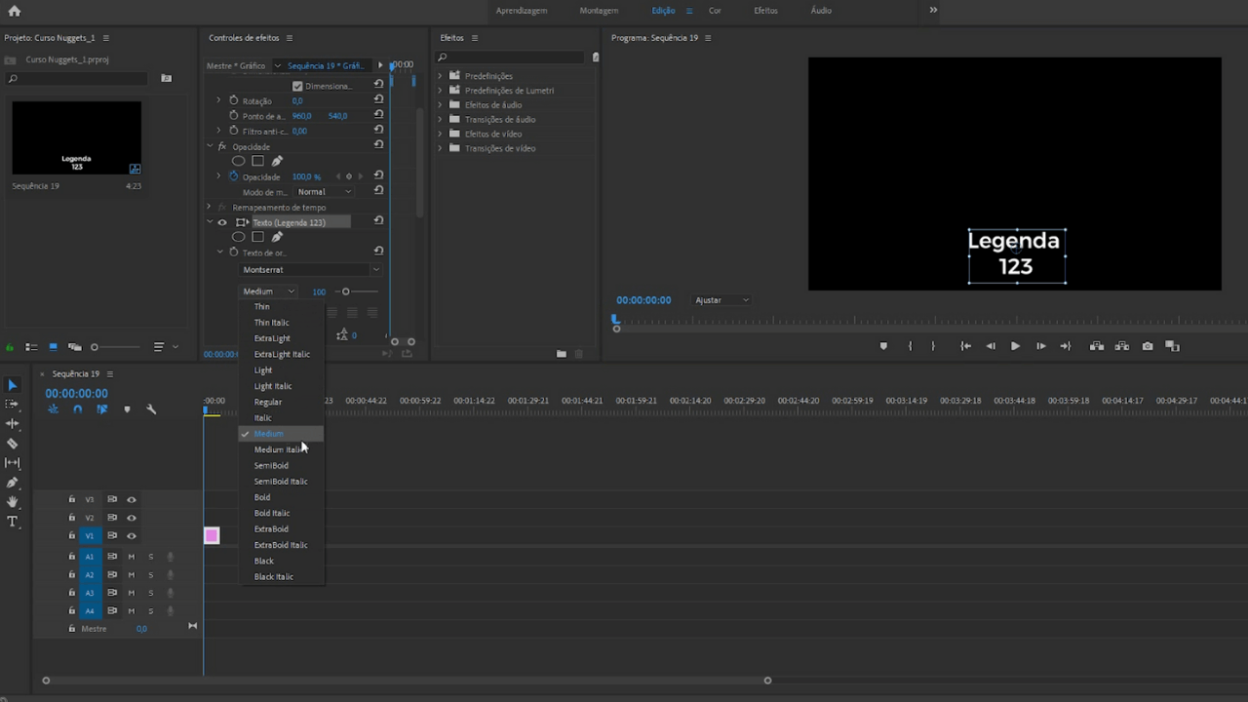Select the Hand tool
The width and height of the screenshot is (1248, 702).
point(13,502)
